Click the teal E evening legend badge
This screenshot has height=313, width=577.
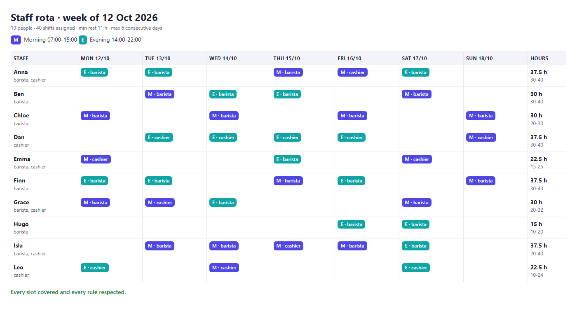83,40
